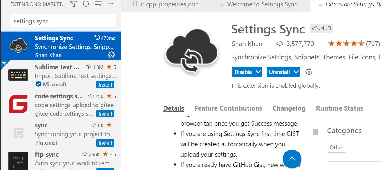The height and width of the screenshot is (170, 381).
Task: Click the Categories heading
Action: (344, 131)
